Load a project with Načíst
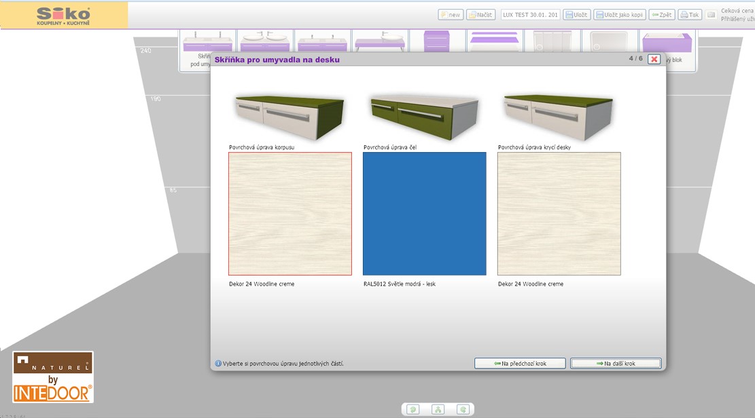This screenshot has width=755, height=418. pos(481,15)
